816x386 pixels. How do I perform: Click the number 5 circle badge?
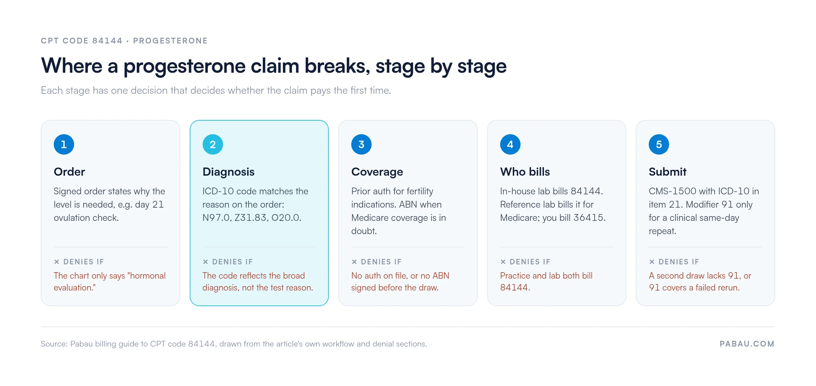pos(659,144)
